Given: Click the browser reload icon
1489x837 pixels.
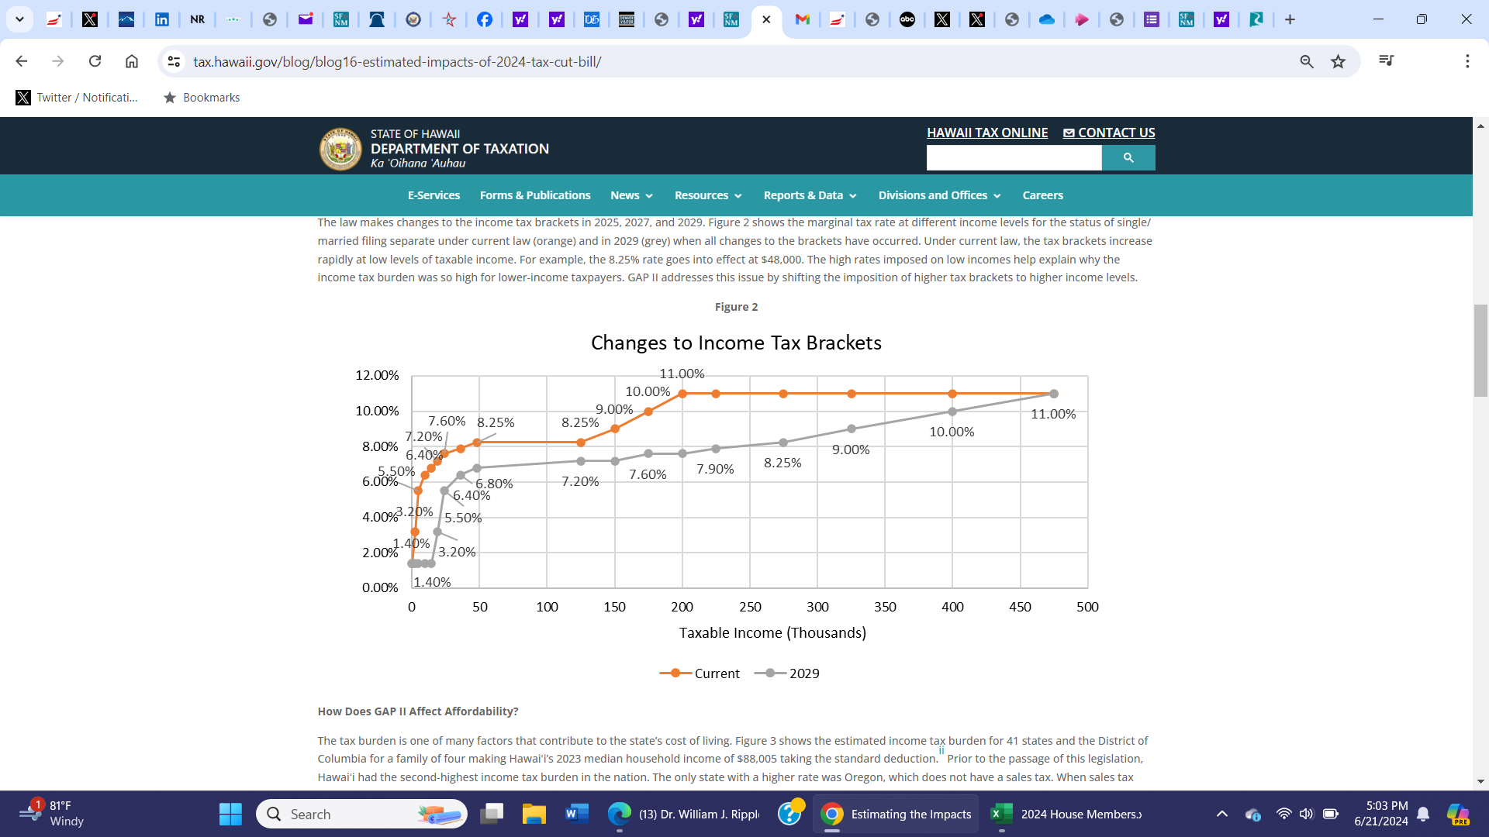Looking at the screenshot, I should click(95, 61).
